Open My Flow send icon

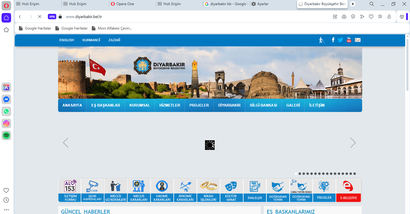(362, 17)
